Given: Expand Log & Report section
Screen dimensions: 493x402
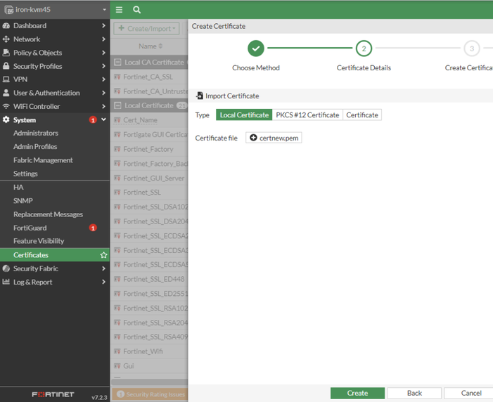Looking at the screenshot, I should pos(55,283).
